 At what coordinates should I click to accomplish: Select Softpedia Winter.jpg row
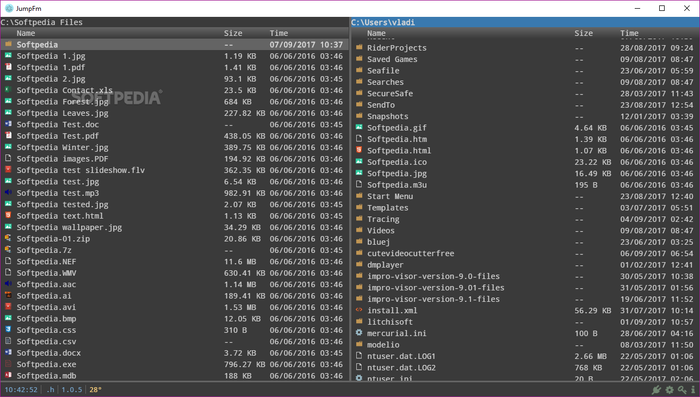174,147
